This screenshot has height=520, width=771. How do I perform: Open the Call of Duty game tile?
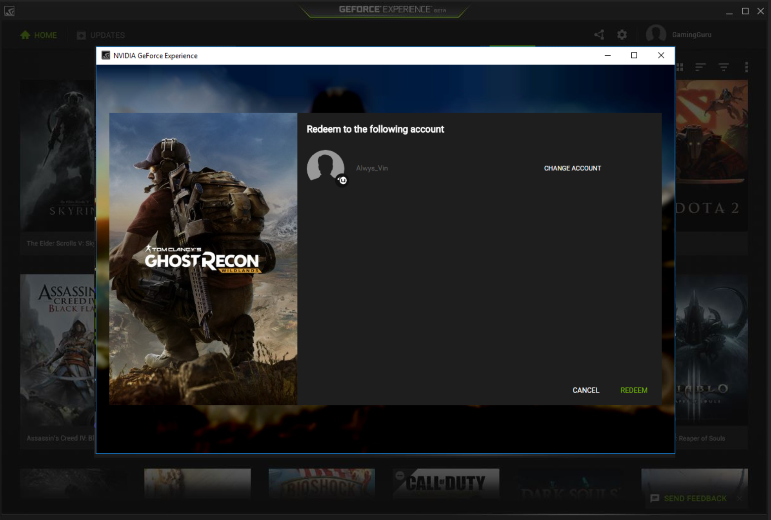click(x=446, y=483)
